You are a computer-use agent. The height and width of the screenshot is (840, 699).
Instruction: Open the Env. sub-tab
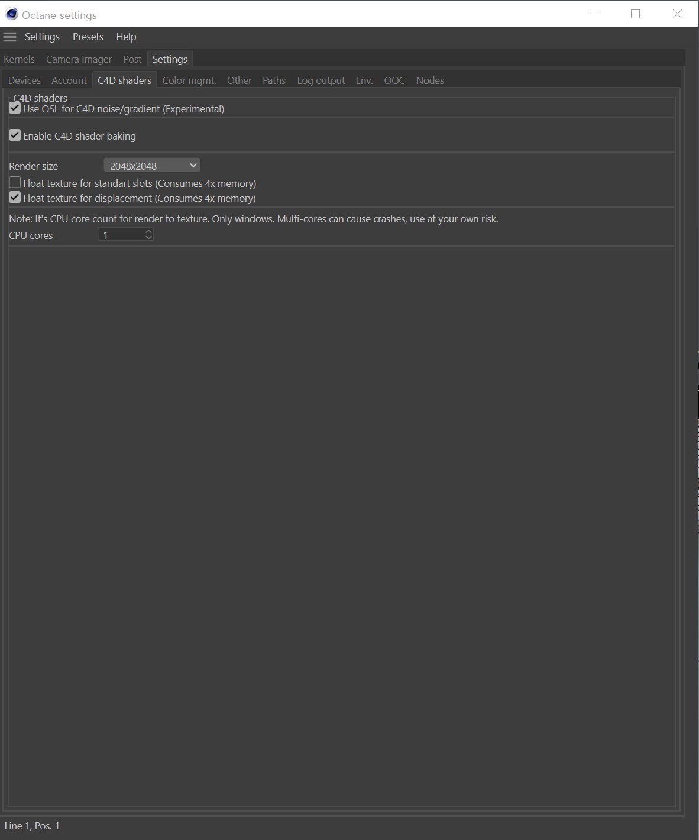point(364,80)
